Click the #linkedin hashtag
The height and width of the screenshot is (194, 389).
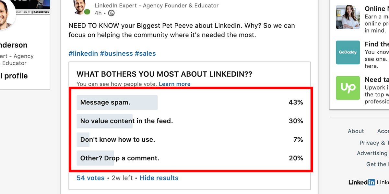83,53
